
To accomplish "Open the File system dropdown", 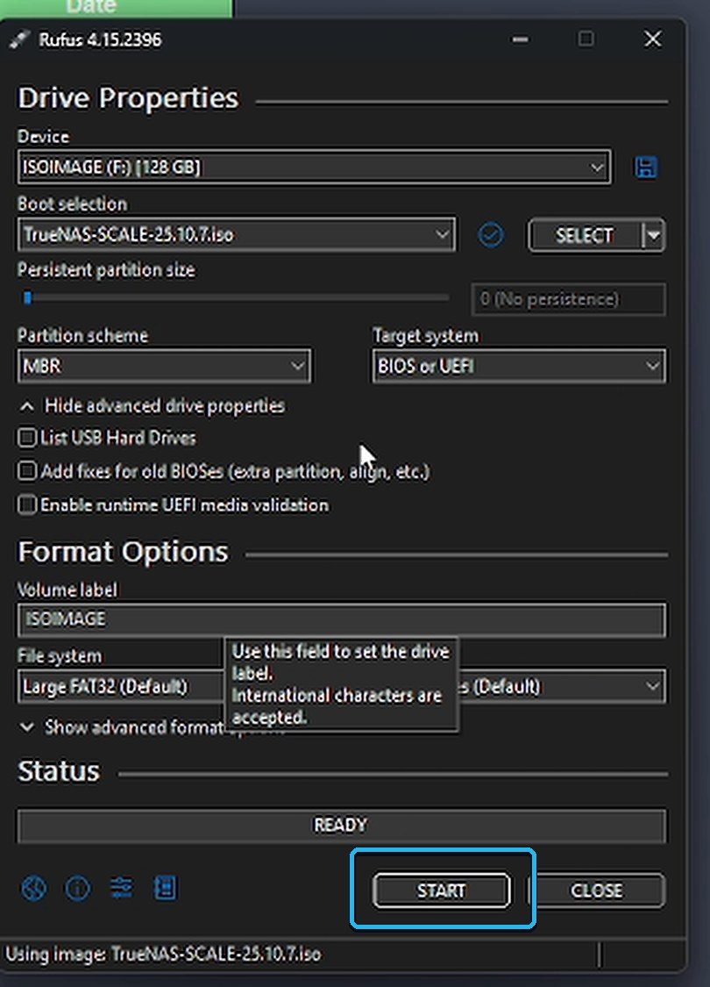I will pyautogui.click(x=121, y=686).
